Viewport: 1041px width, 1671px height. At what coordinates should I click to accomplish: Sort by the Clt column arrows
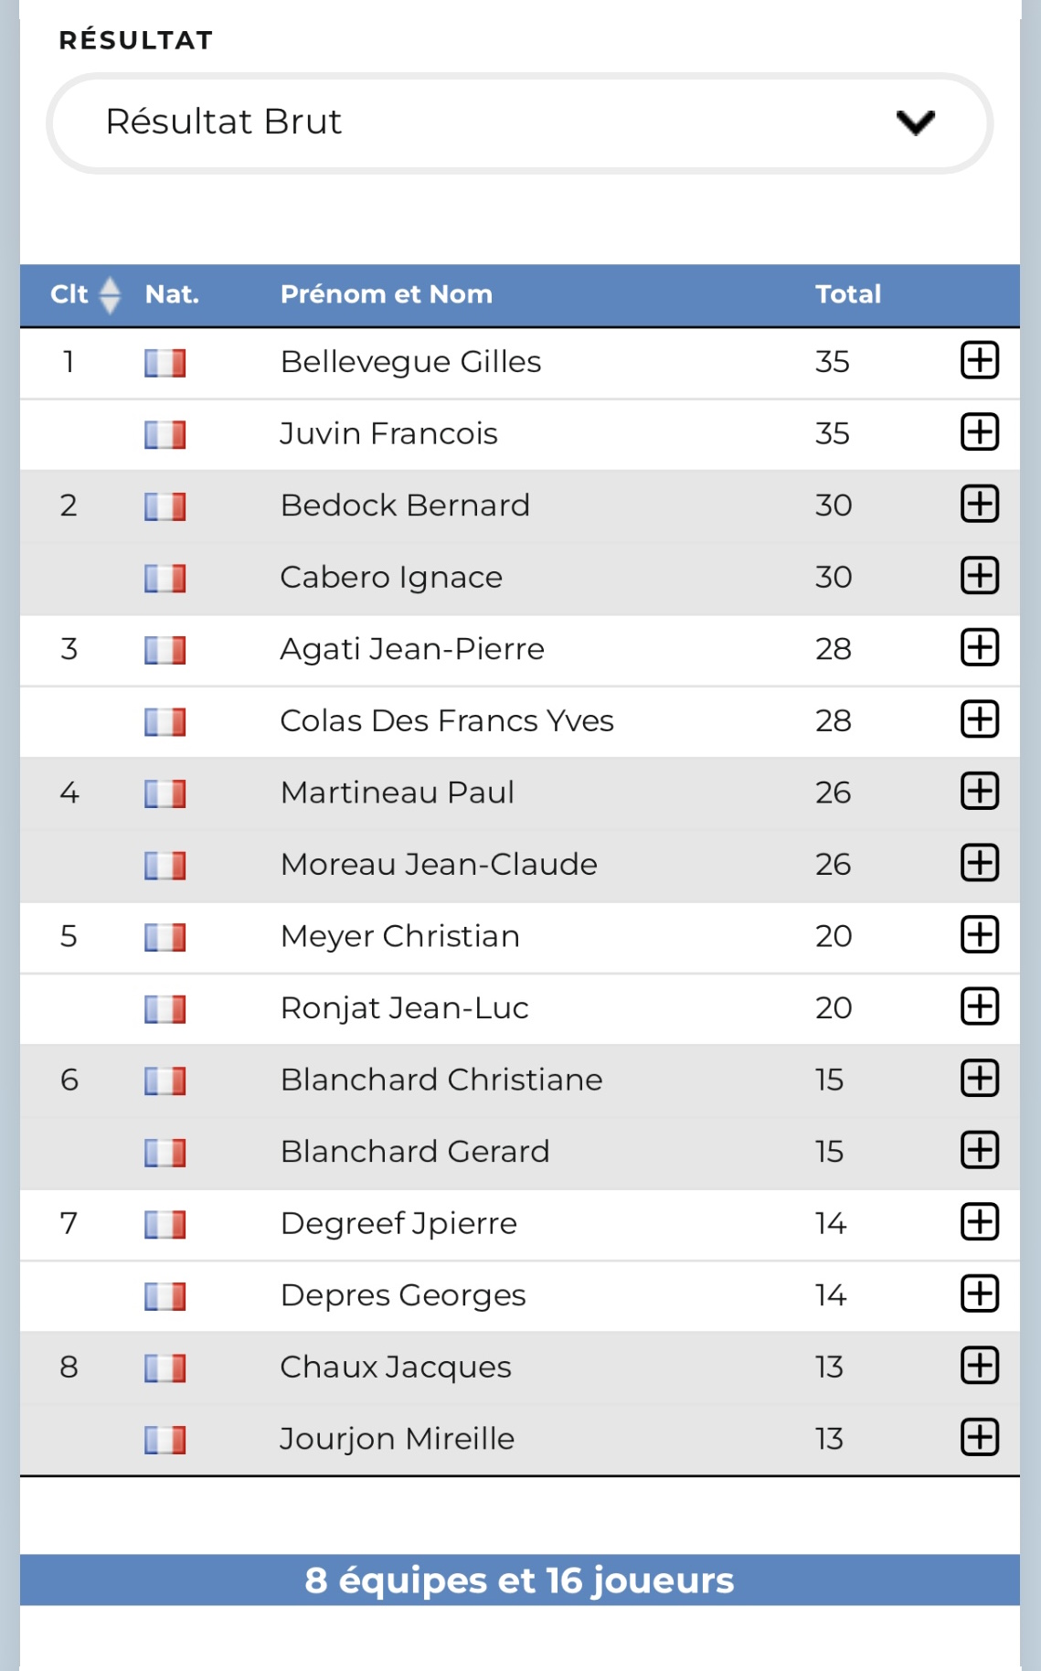110,294
